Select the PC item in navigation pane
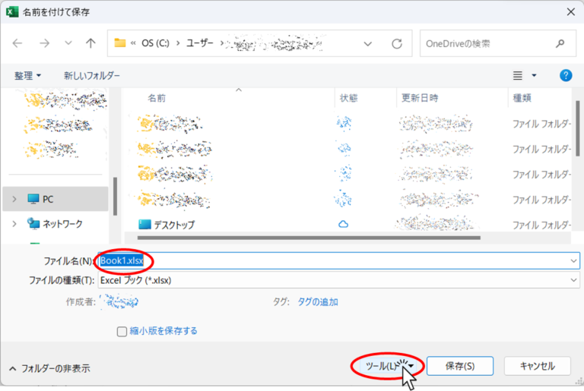Image resolution: width=584 pixels, height=391 pixels. [x=47, y=199]
